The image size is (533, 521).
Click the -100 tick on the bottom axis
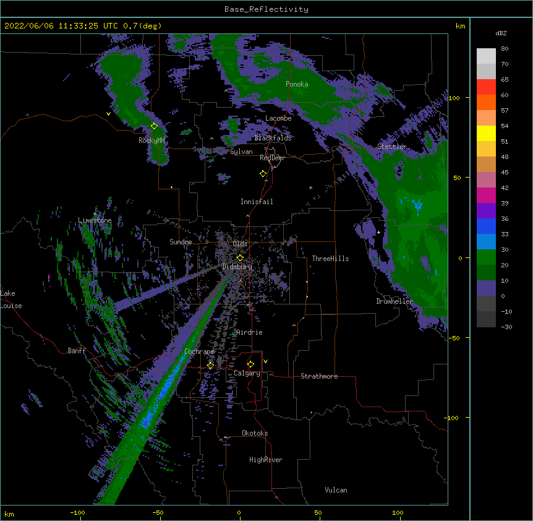(x=77, y=512)
